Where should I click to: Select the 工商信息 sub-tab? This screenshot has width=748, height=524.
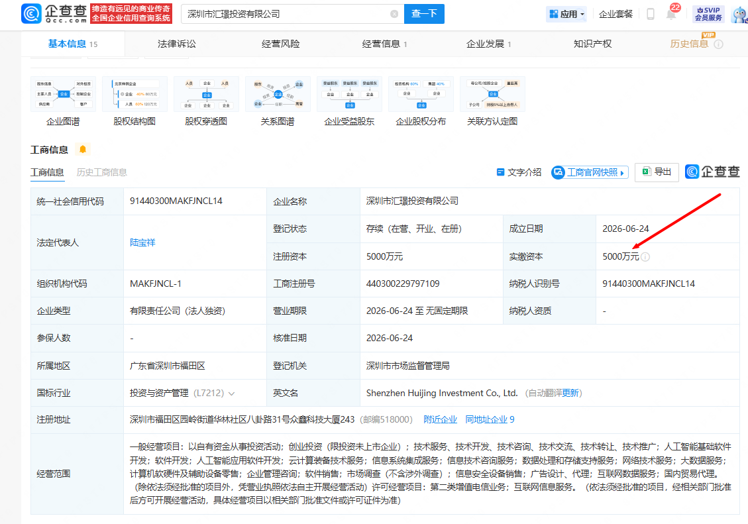click(47, 172)
